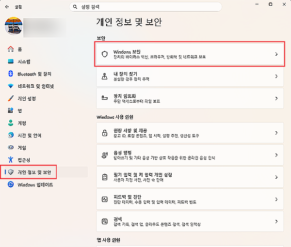This screenshot has height=247, width=291.
Task: Click the 네트워크 Wi-Fi icon
Action: (11, 86)
